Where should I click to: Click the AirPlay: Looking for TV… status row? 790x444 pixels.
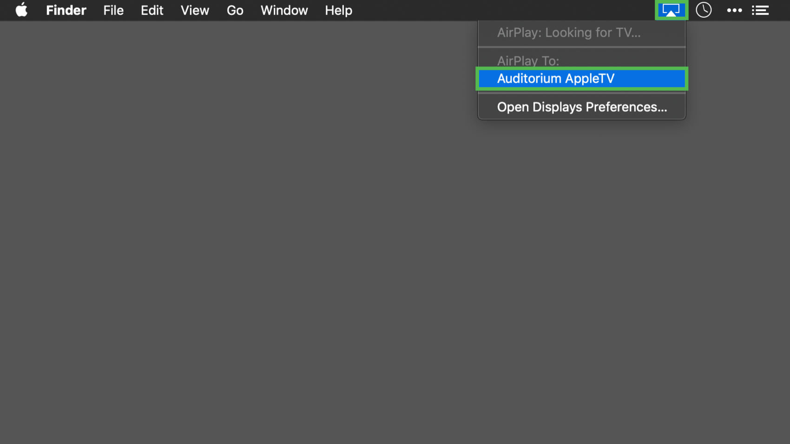568,33
